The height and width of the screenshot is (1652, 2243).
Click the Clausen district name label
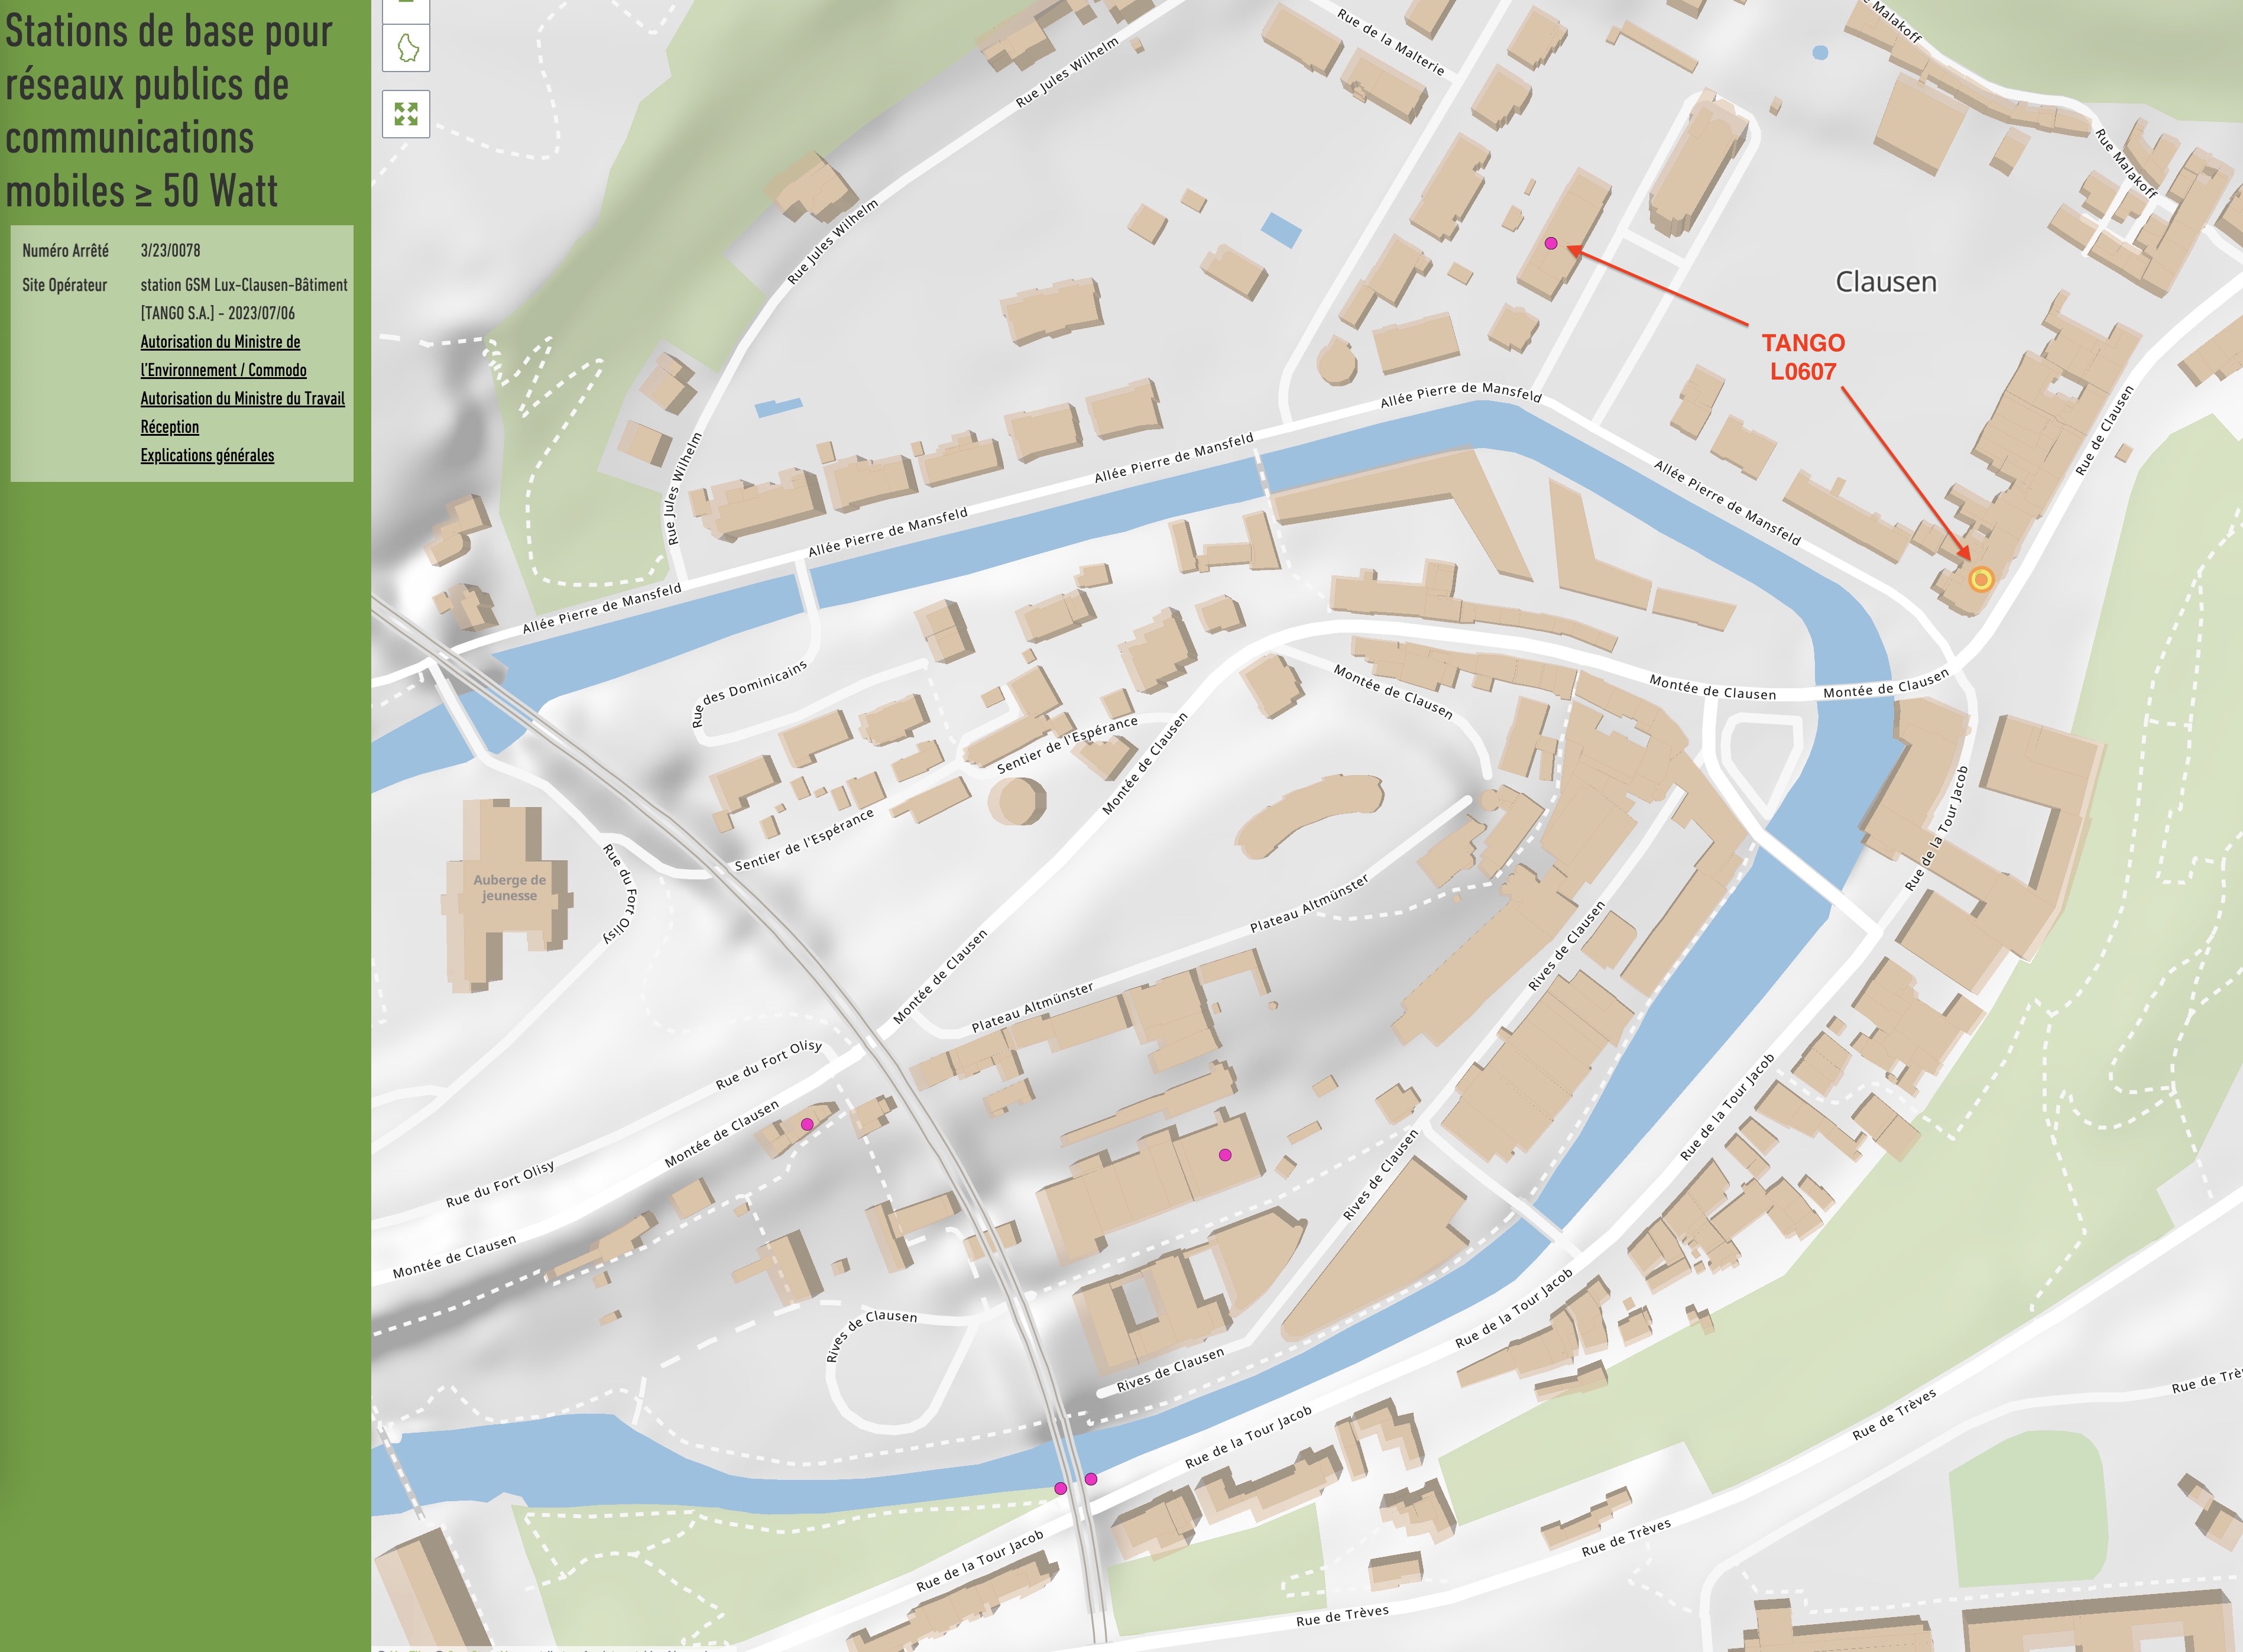[1886, 282]
